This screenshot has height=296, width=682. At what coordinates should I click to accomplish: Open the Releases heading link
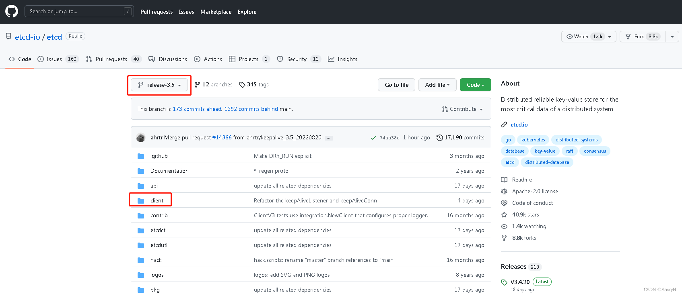[x=513, y=267]
